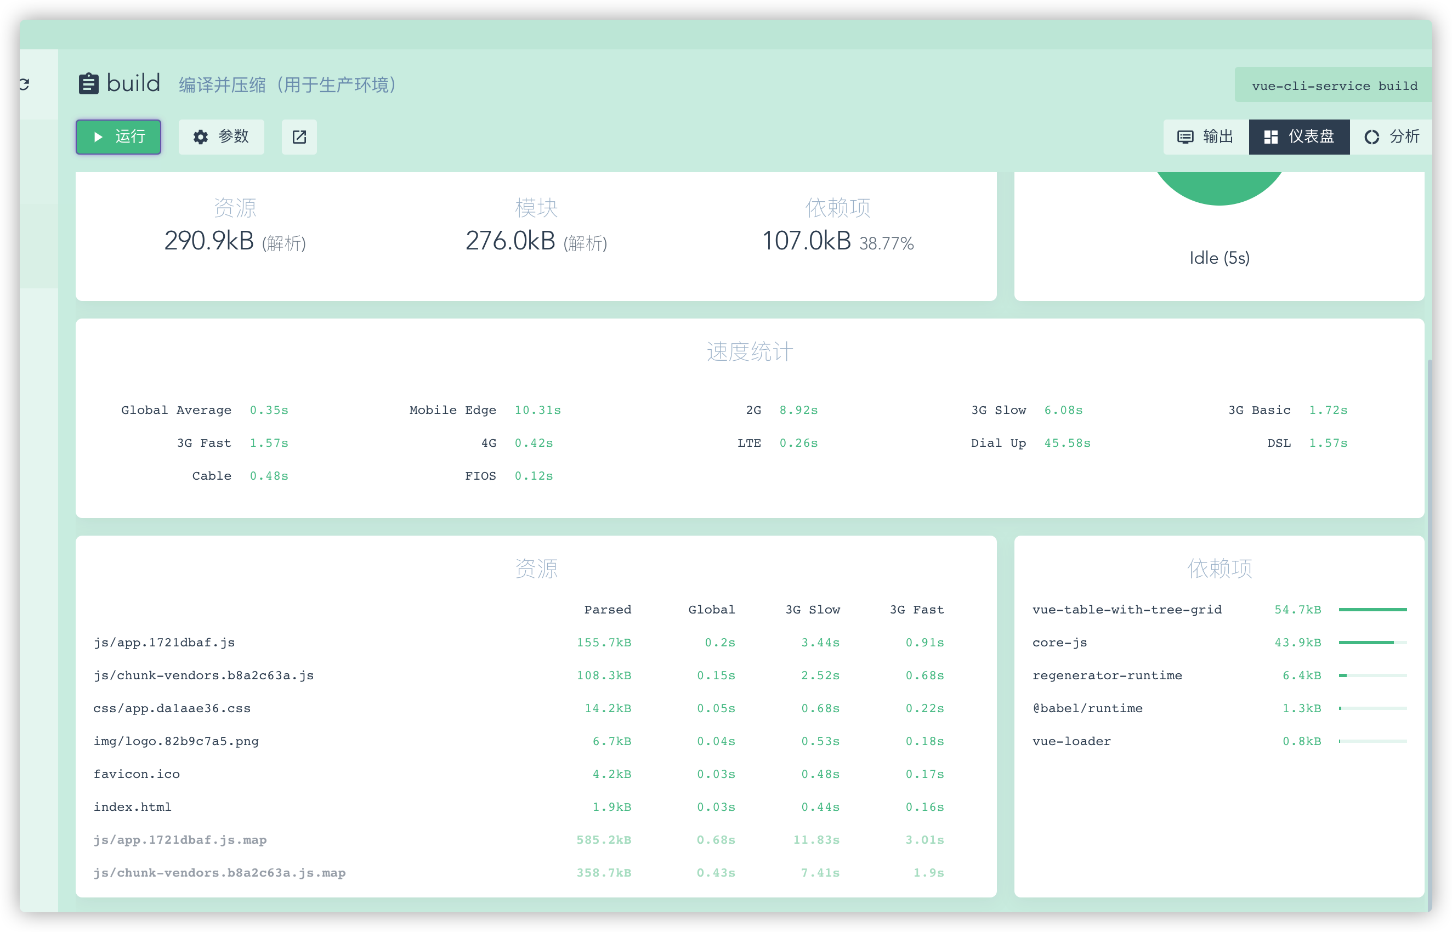The height and width of the screenshot is (932, 1452).
Task: Click the 3G Basic 1.72s value
Action: (1328, 410)
